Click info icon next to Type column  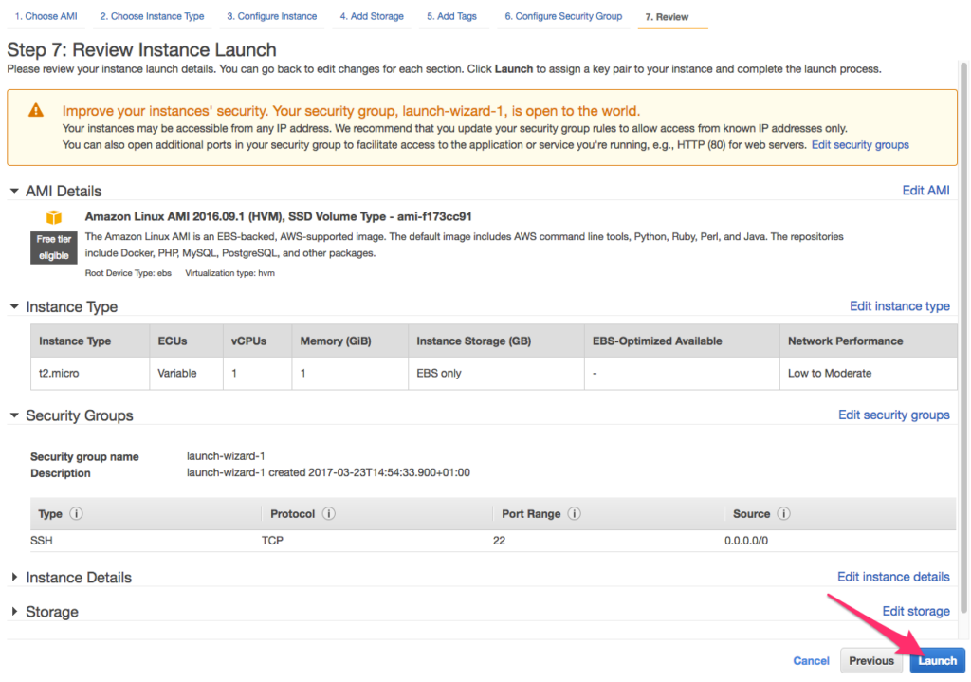(77, 514)
